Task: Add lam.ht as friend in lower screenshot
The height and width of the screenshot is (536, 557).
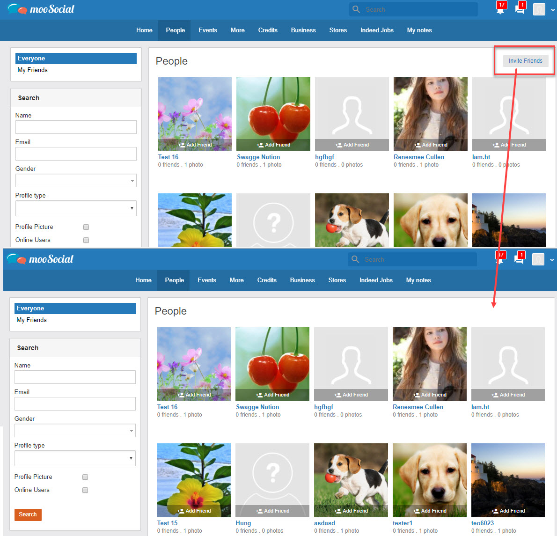Action: (x=508, y=395)
